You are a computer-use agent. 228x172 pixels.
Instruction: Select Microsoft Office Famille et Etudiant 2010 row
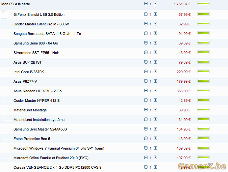point(114,158)
